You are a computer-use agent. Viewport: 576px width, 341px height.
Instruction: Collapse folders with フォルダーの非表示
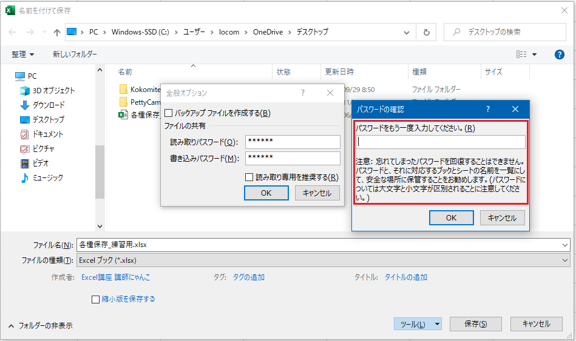pos(41,326)
